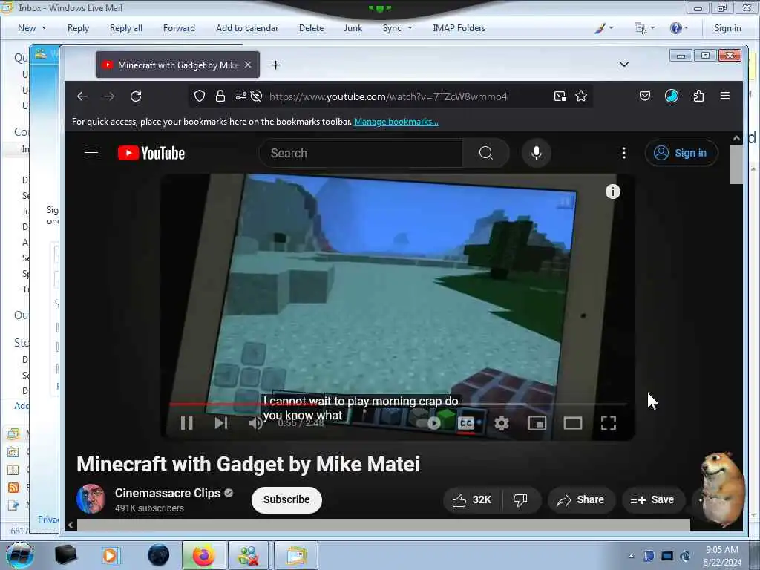Save the video to a playlist
The height and width of the screenshot is (570, 760).
tap(652, 499)
